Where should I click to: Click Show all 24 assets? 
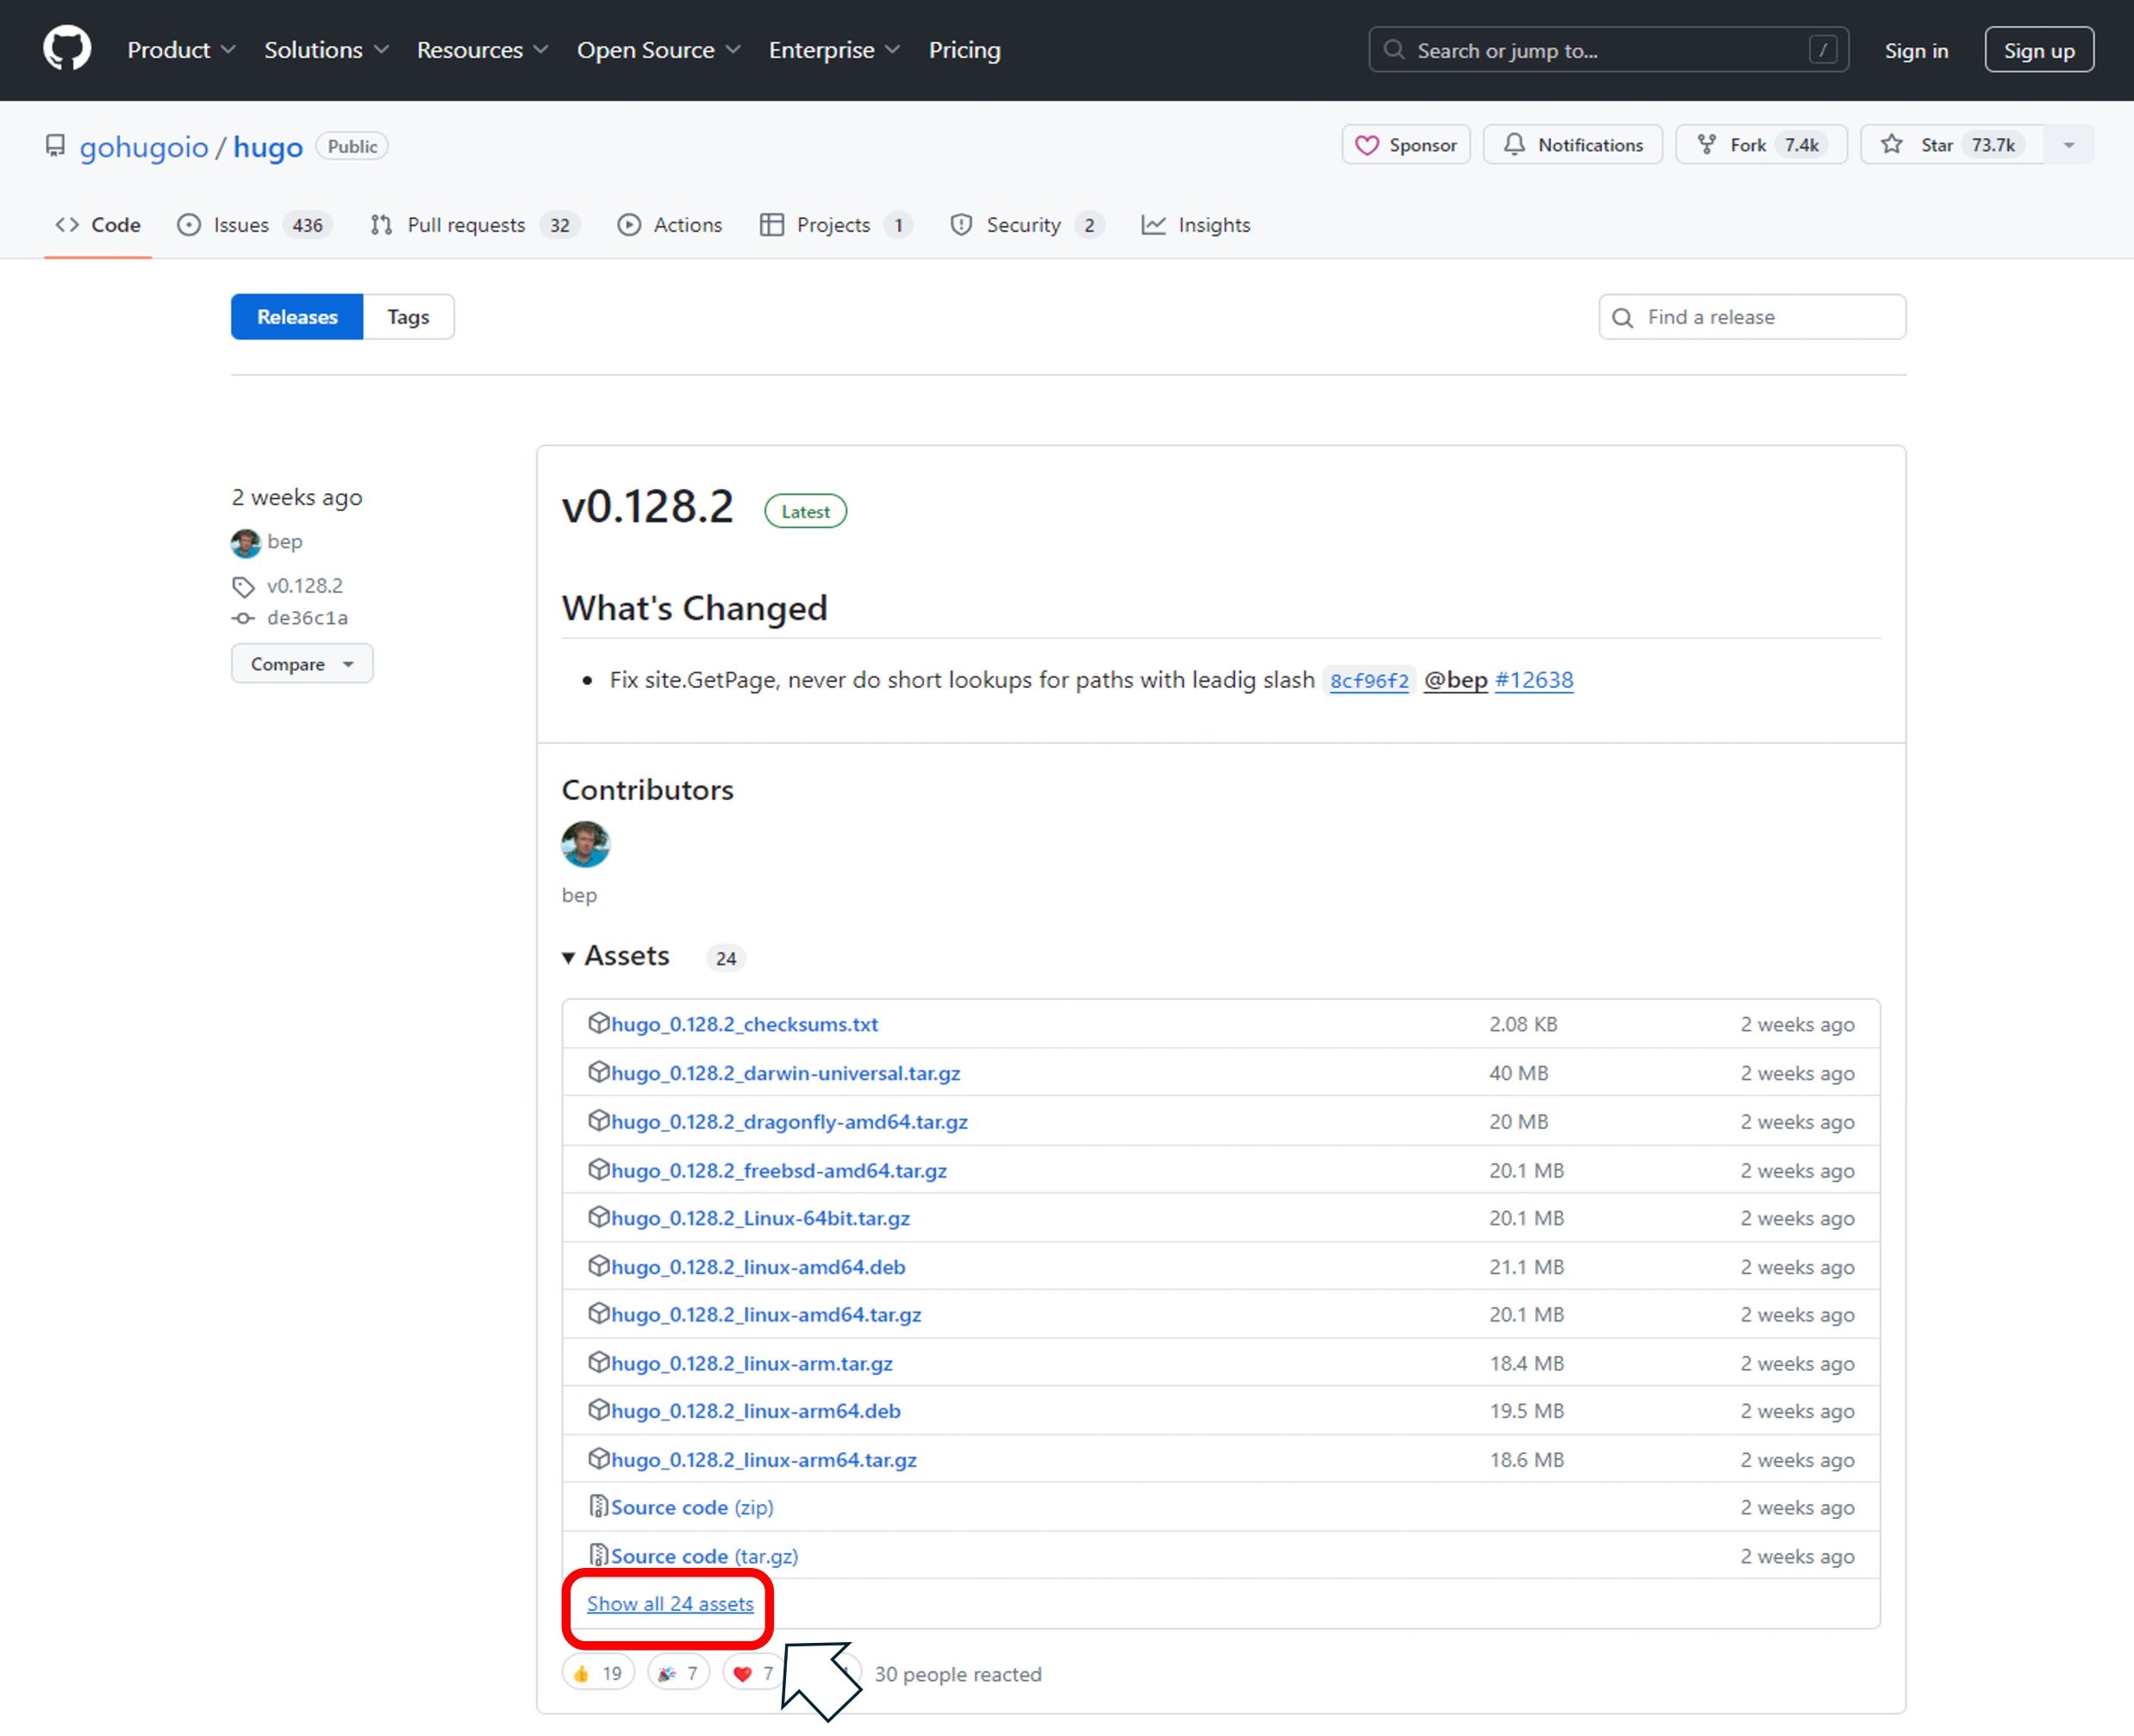coord(670,1605)
